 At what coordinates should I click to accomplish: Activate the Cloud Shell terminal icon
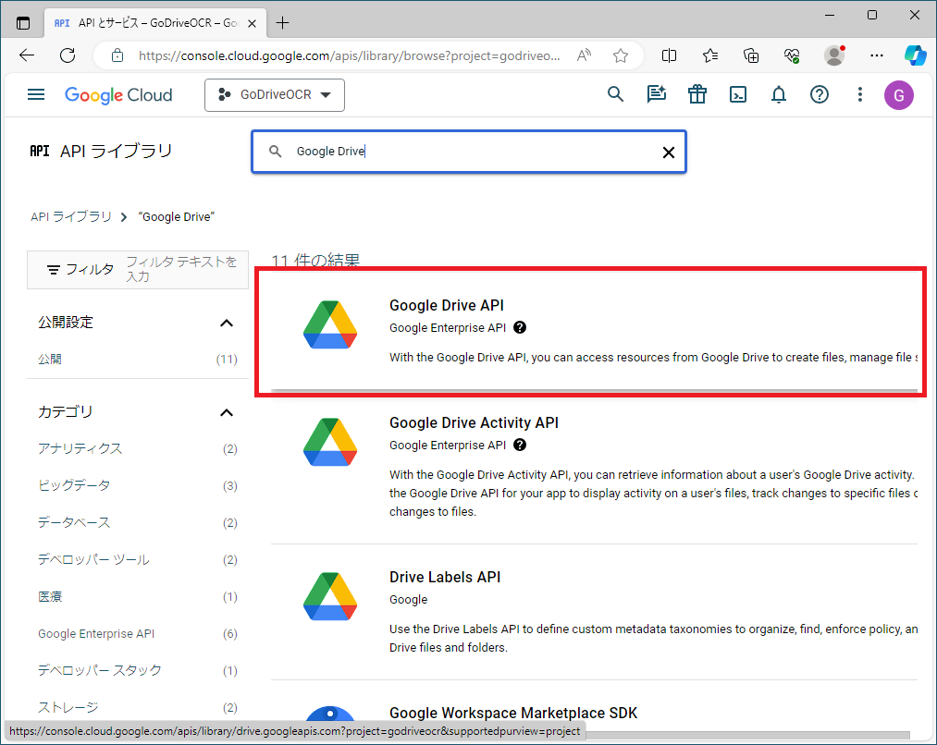click(x=738, y=94)
